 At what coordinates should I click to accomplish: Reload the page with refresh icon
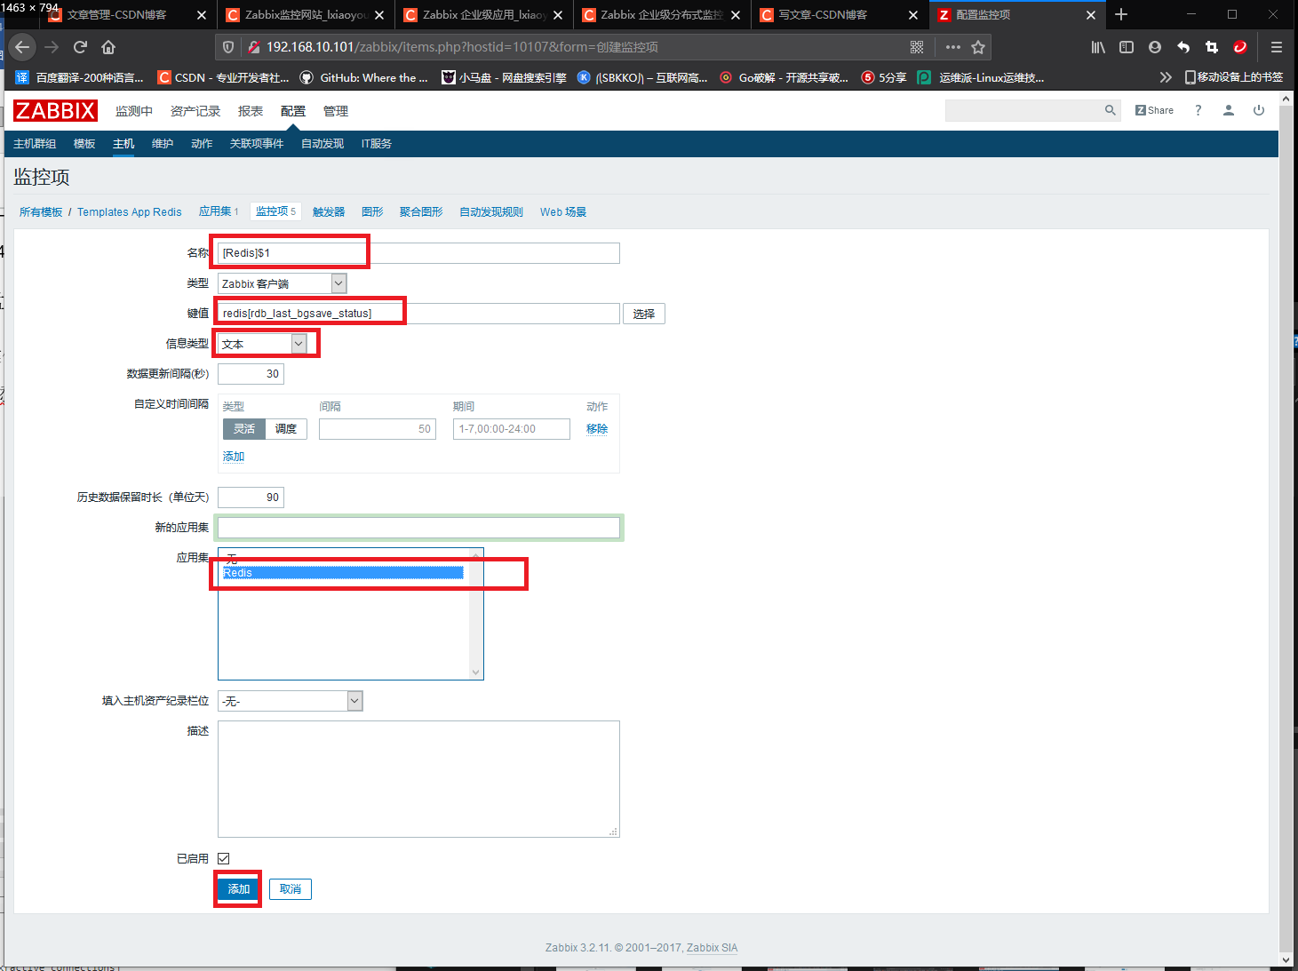point(80,47)
